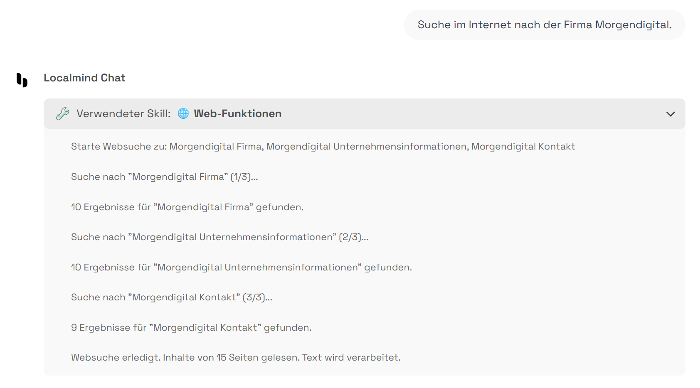The width and height of the screenshot is (700, 388).
Task: Click the globe Web-Funktionen icon
Action: (183, 113)
